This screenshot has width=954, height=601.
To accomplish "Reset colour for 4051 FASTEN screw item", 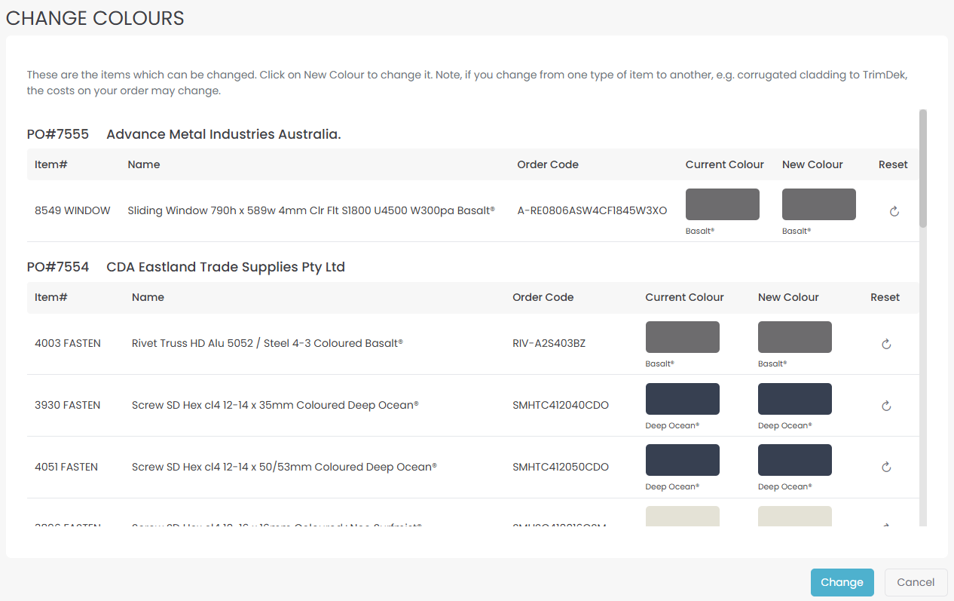I will tap(886, 467).
